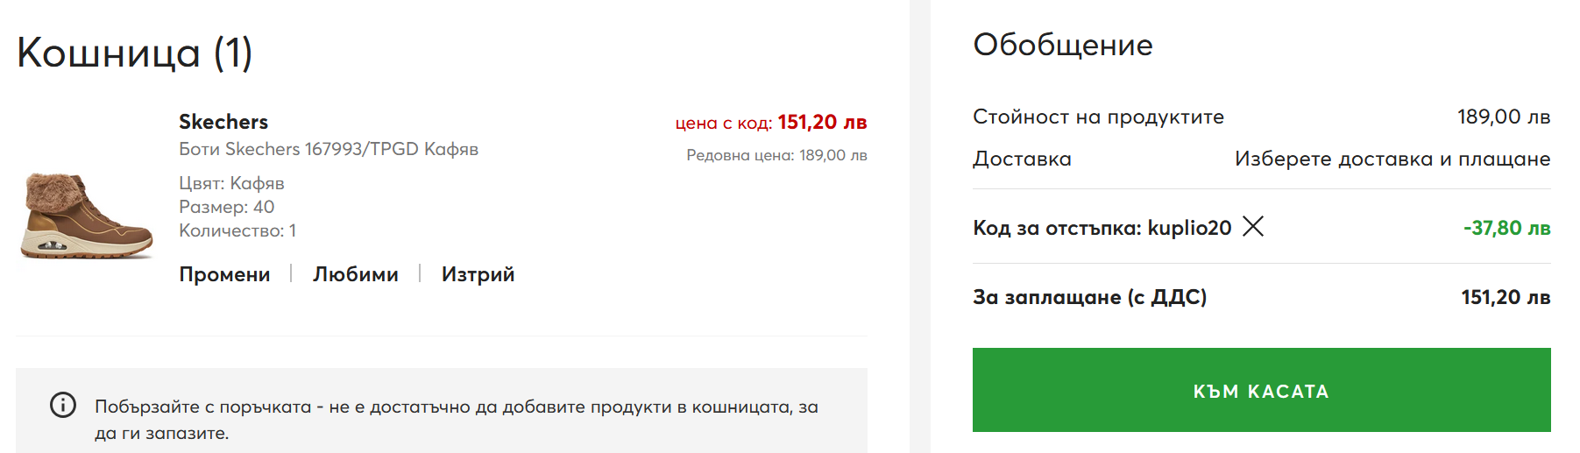The width and height of the screenshot is (1580, 453).
Task: Select the Количество: 1 line
Action: point(237,230)
